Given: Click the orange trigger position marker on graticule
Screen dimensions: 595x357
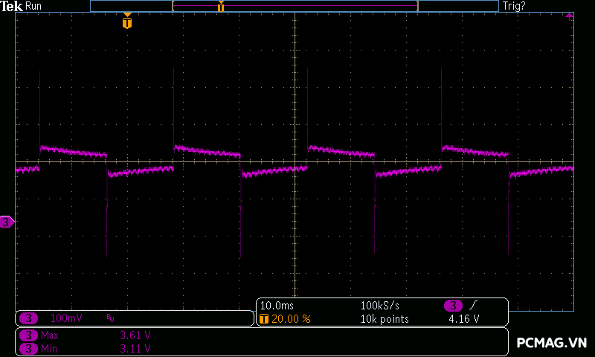Looking at the screenshot, I should tap(127, 22).
